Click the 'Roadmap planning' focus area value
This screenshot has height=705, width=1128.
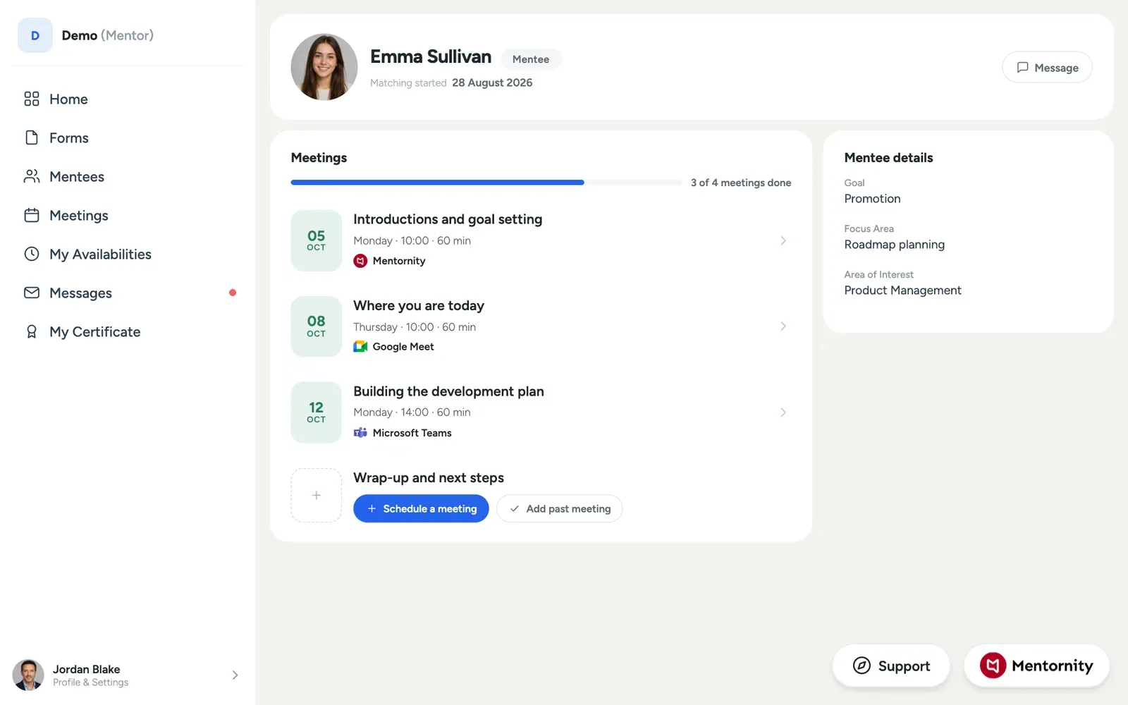coord(895,245)
